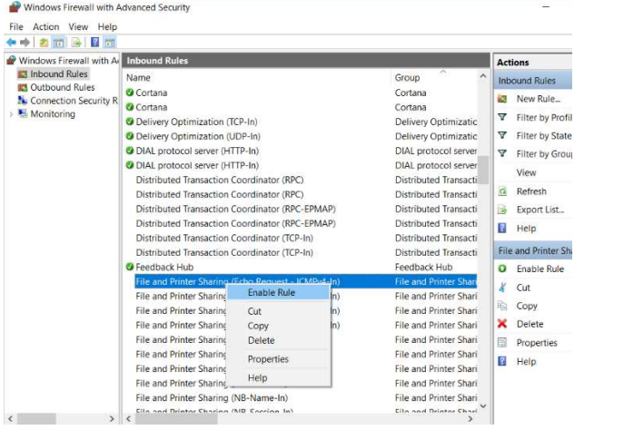The image size is (624, 430).
Task: Click the Outbound Rules tree icon
Action: (x=23, y=87)
